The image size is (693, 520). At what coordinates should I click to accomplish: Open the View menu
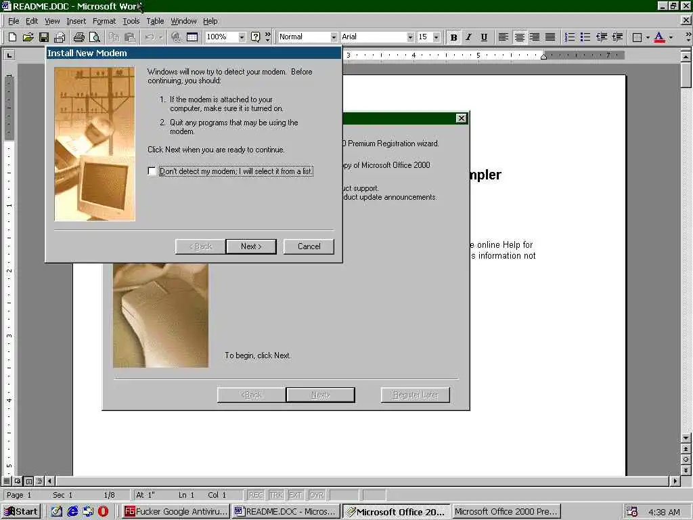pos(52,21)
